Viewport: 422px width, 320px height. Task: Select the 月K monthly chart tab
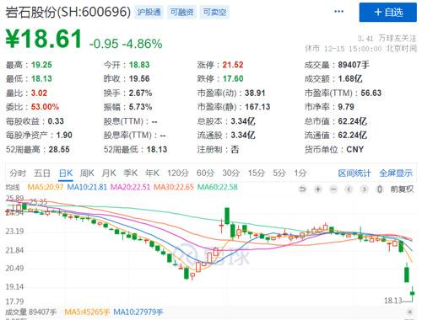point(109,173)
